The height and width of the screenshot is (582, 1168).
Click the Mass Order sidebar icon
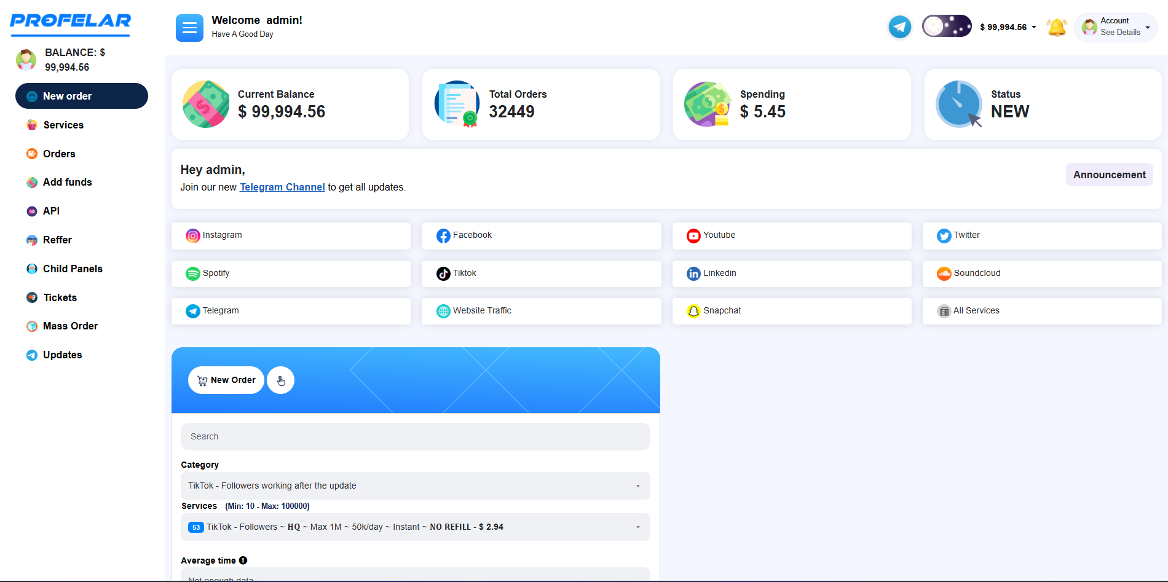tap(32, 326)
